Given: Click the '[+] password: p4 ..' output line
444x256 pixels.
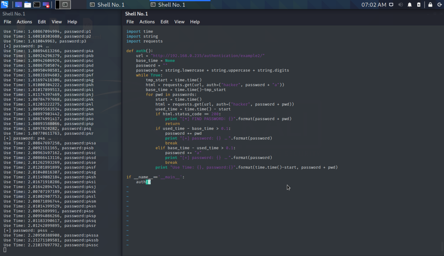Looking at the screenshot, I should tap(26, 46).
